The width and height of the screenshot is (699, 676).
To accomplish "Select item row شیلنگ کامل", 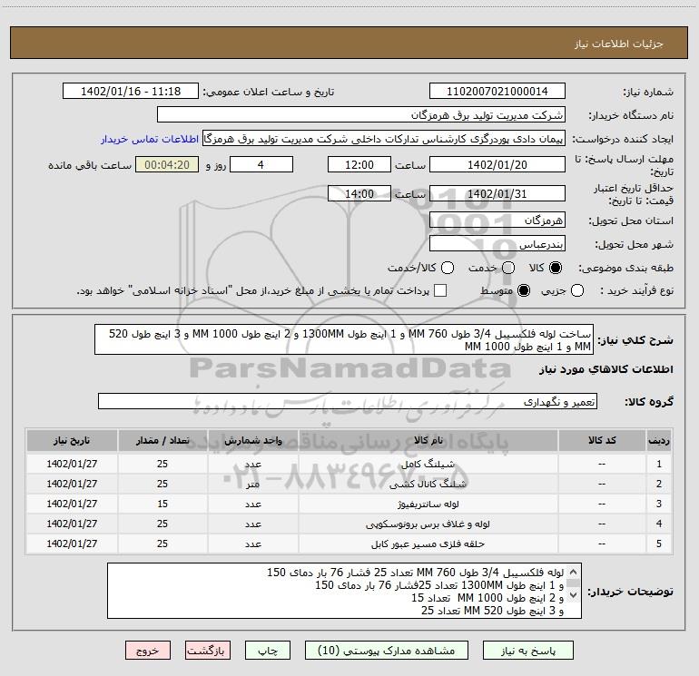I will (x=349, y=464).
